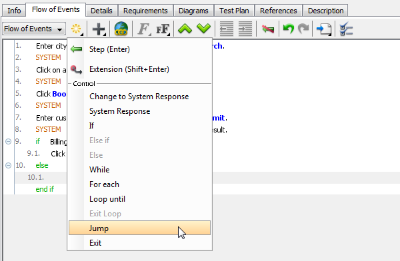Choose Extension (Shift+Enter) menu item

tap(140, 69)
